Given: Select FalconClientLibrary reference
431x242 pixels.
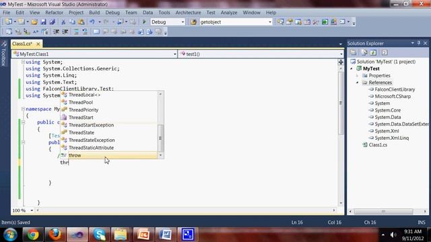Looking at the screenshot, I should 395,89.
